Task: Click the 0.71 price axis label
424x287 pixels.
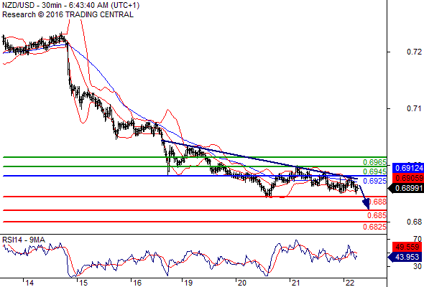Action: point(414,108)
